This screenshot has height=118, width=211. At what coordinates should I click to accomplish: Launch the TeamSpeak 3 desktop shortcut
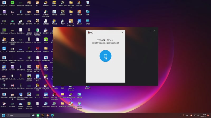pyautogui.click(x=46, y=105)
